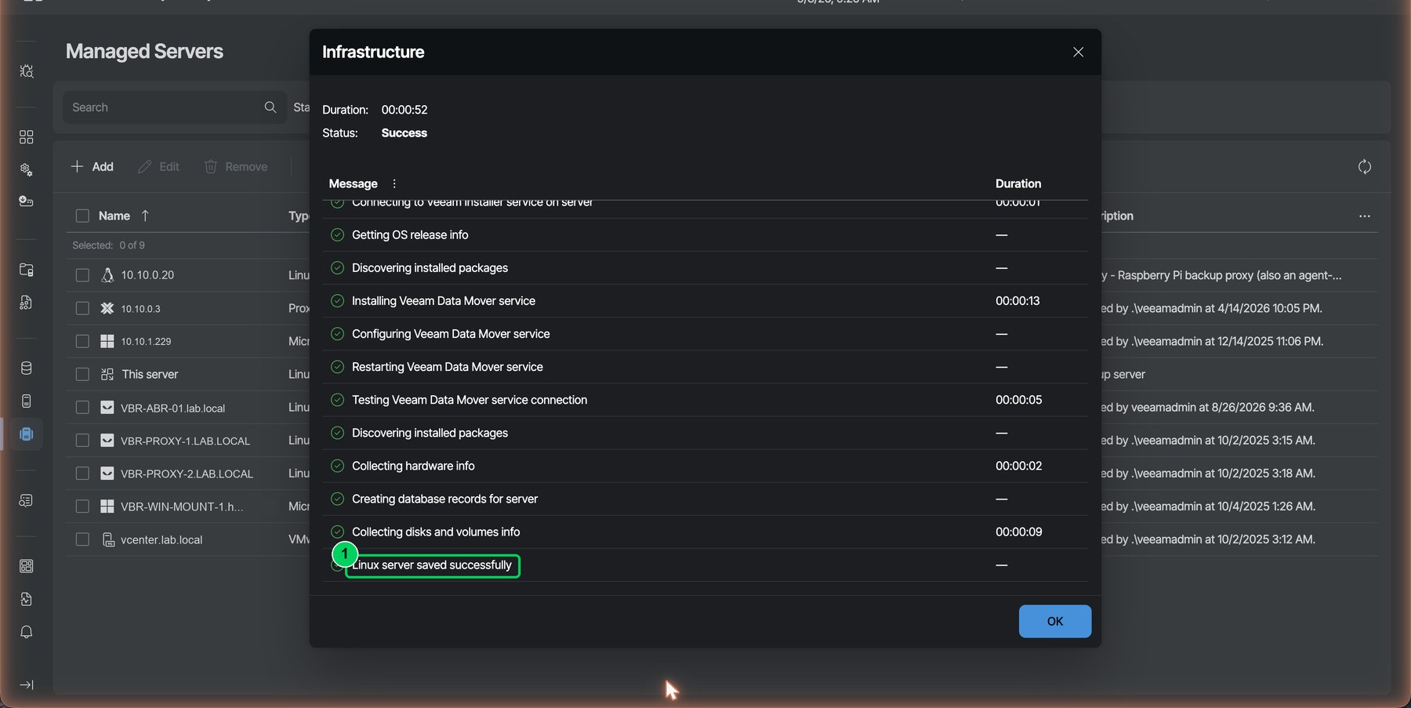
Task: Click the Duration column header
Action: tap(1018, 183)
